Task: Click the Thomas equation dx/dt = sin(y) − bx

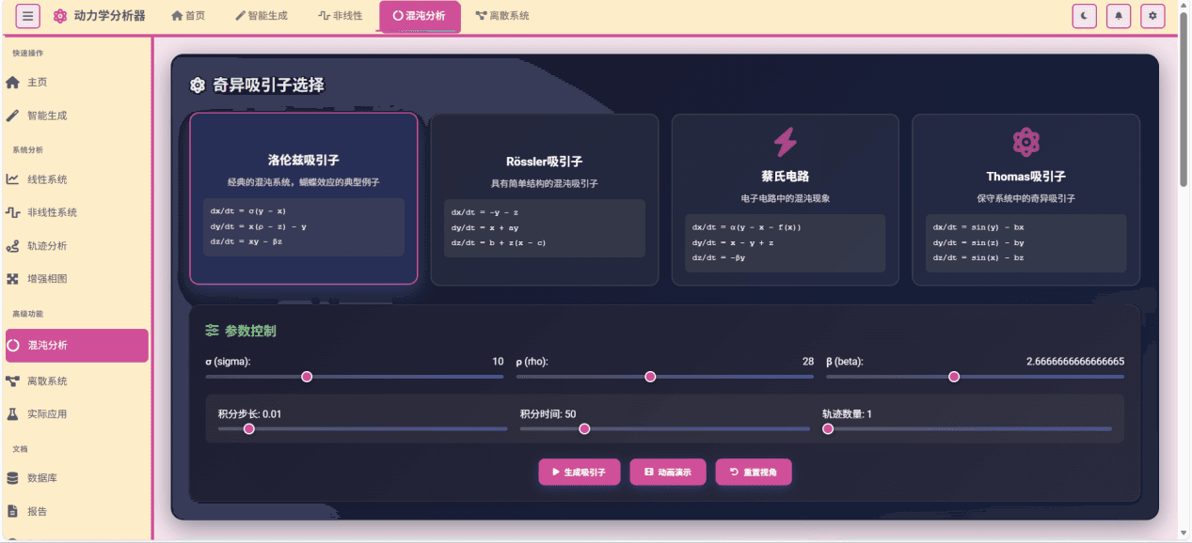Action: coord(978,227)
